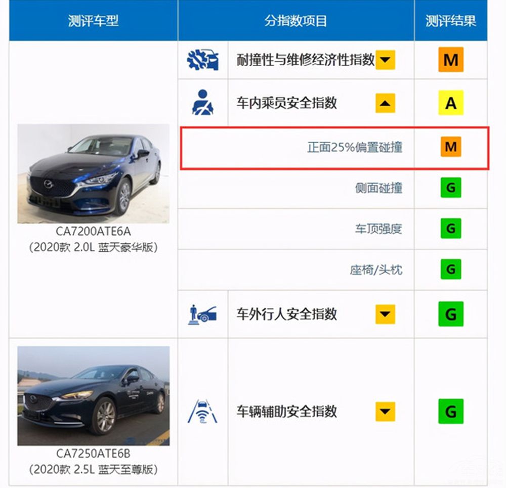Screen dimensions: 506x488
Task: Open the 座椅/头枕 result link
Action: 376,270
